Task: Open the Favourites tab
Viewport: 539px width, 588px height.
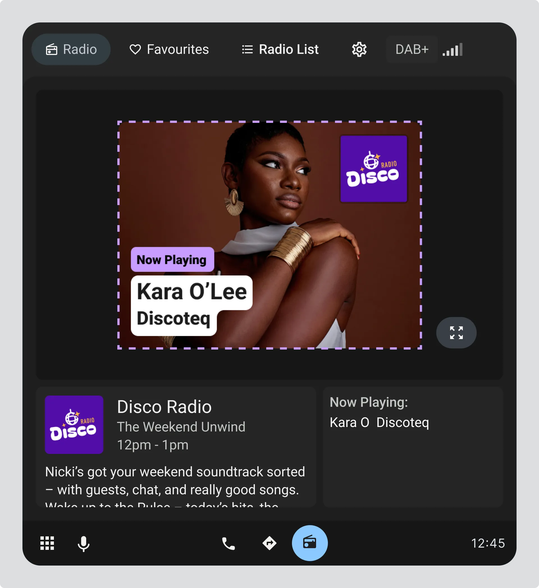Action: (x=169, y=49)
